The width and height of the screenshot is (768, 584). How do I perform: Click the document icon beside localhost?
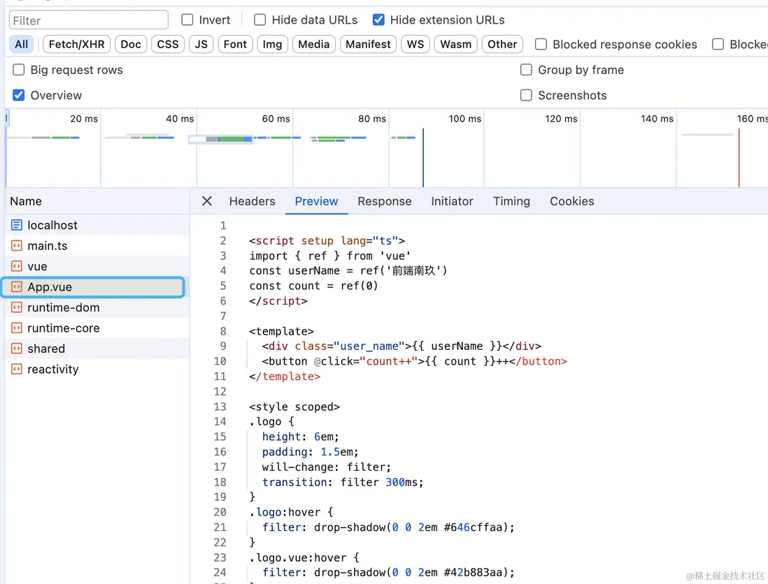coord(17,225)
